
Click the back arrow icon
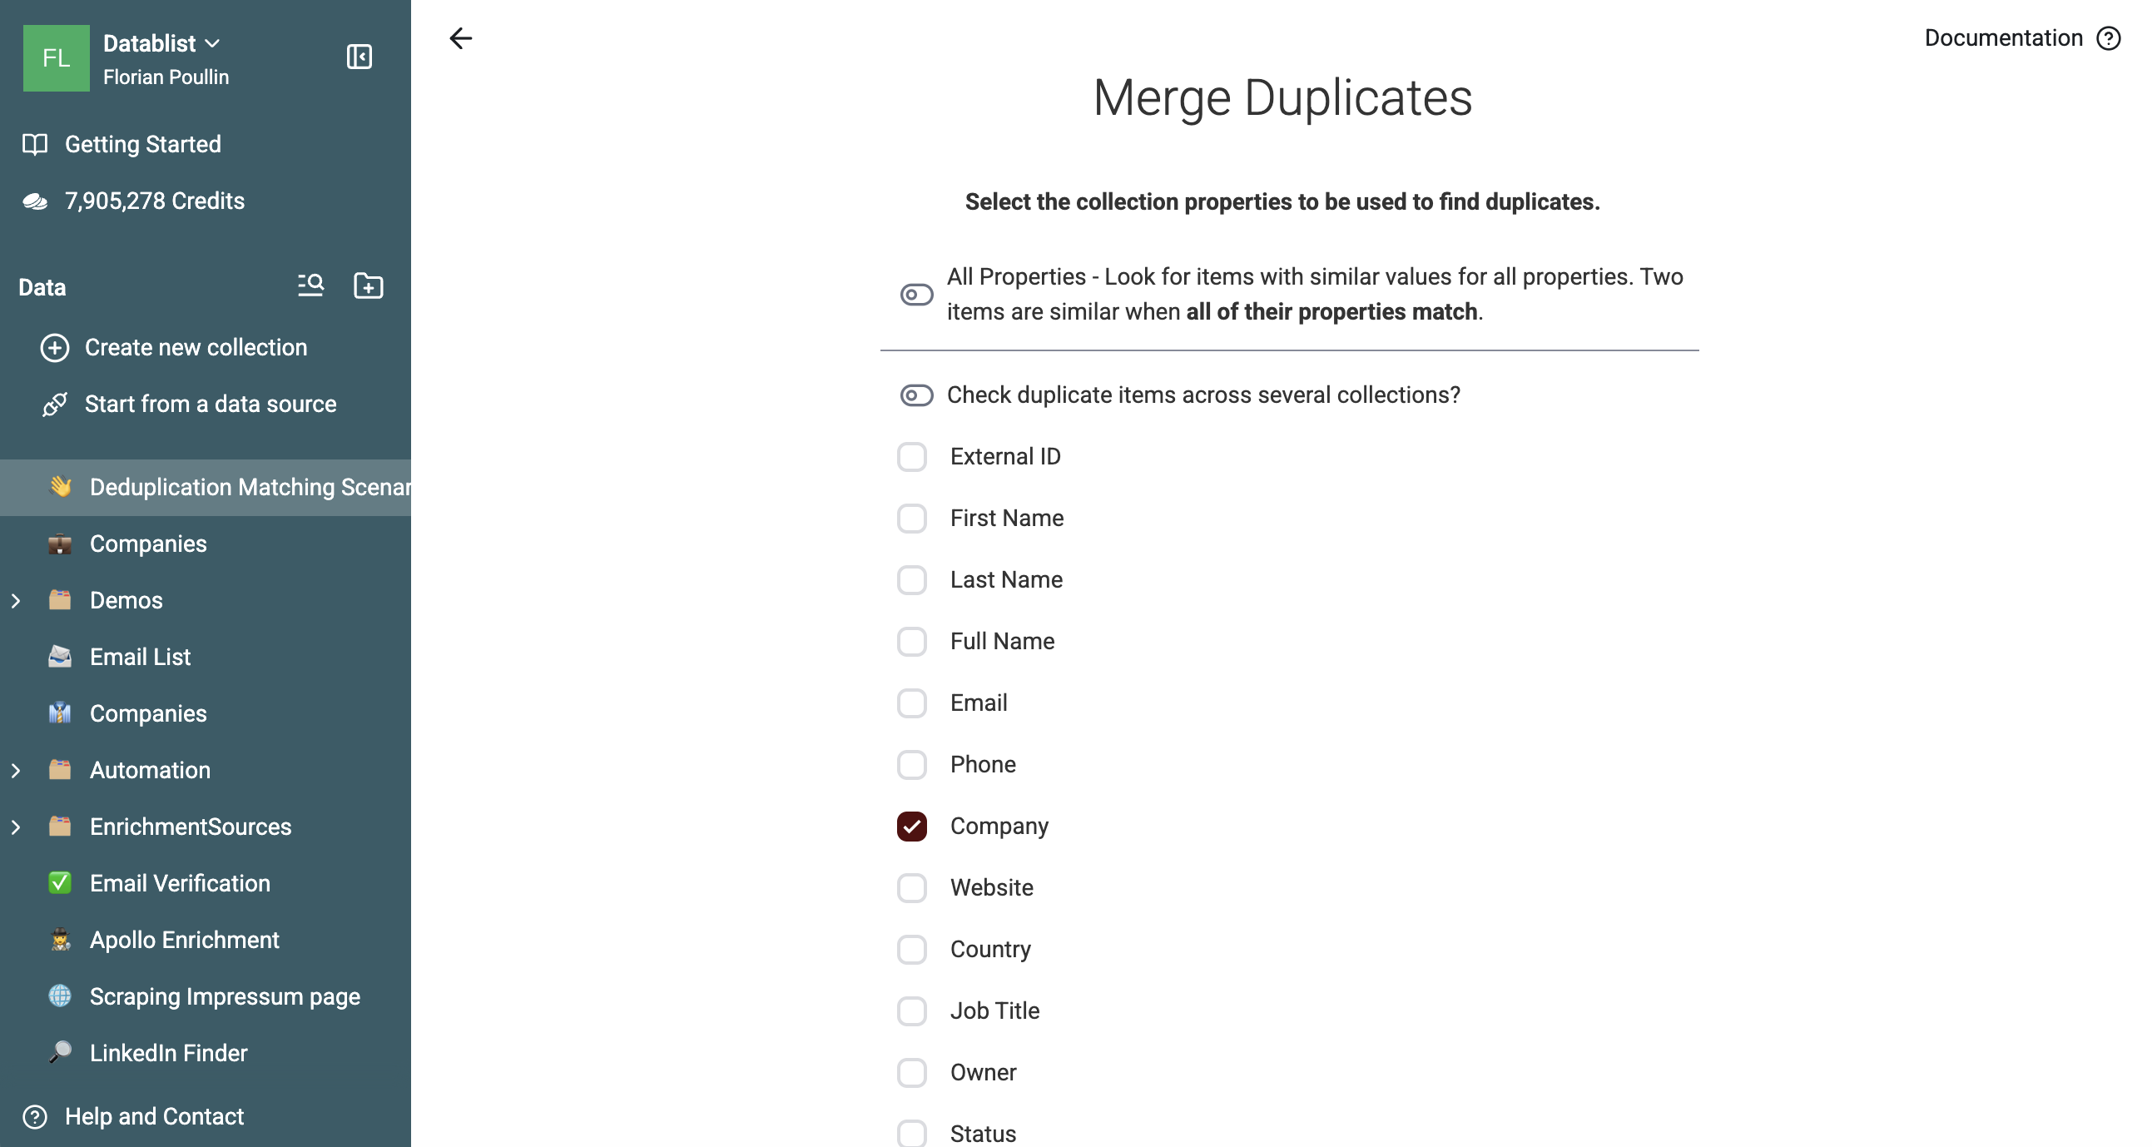click(x=460, y=38)
